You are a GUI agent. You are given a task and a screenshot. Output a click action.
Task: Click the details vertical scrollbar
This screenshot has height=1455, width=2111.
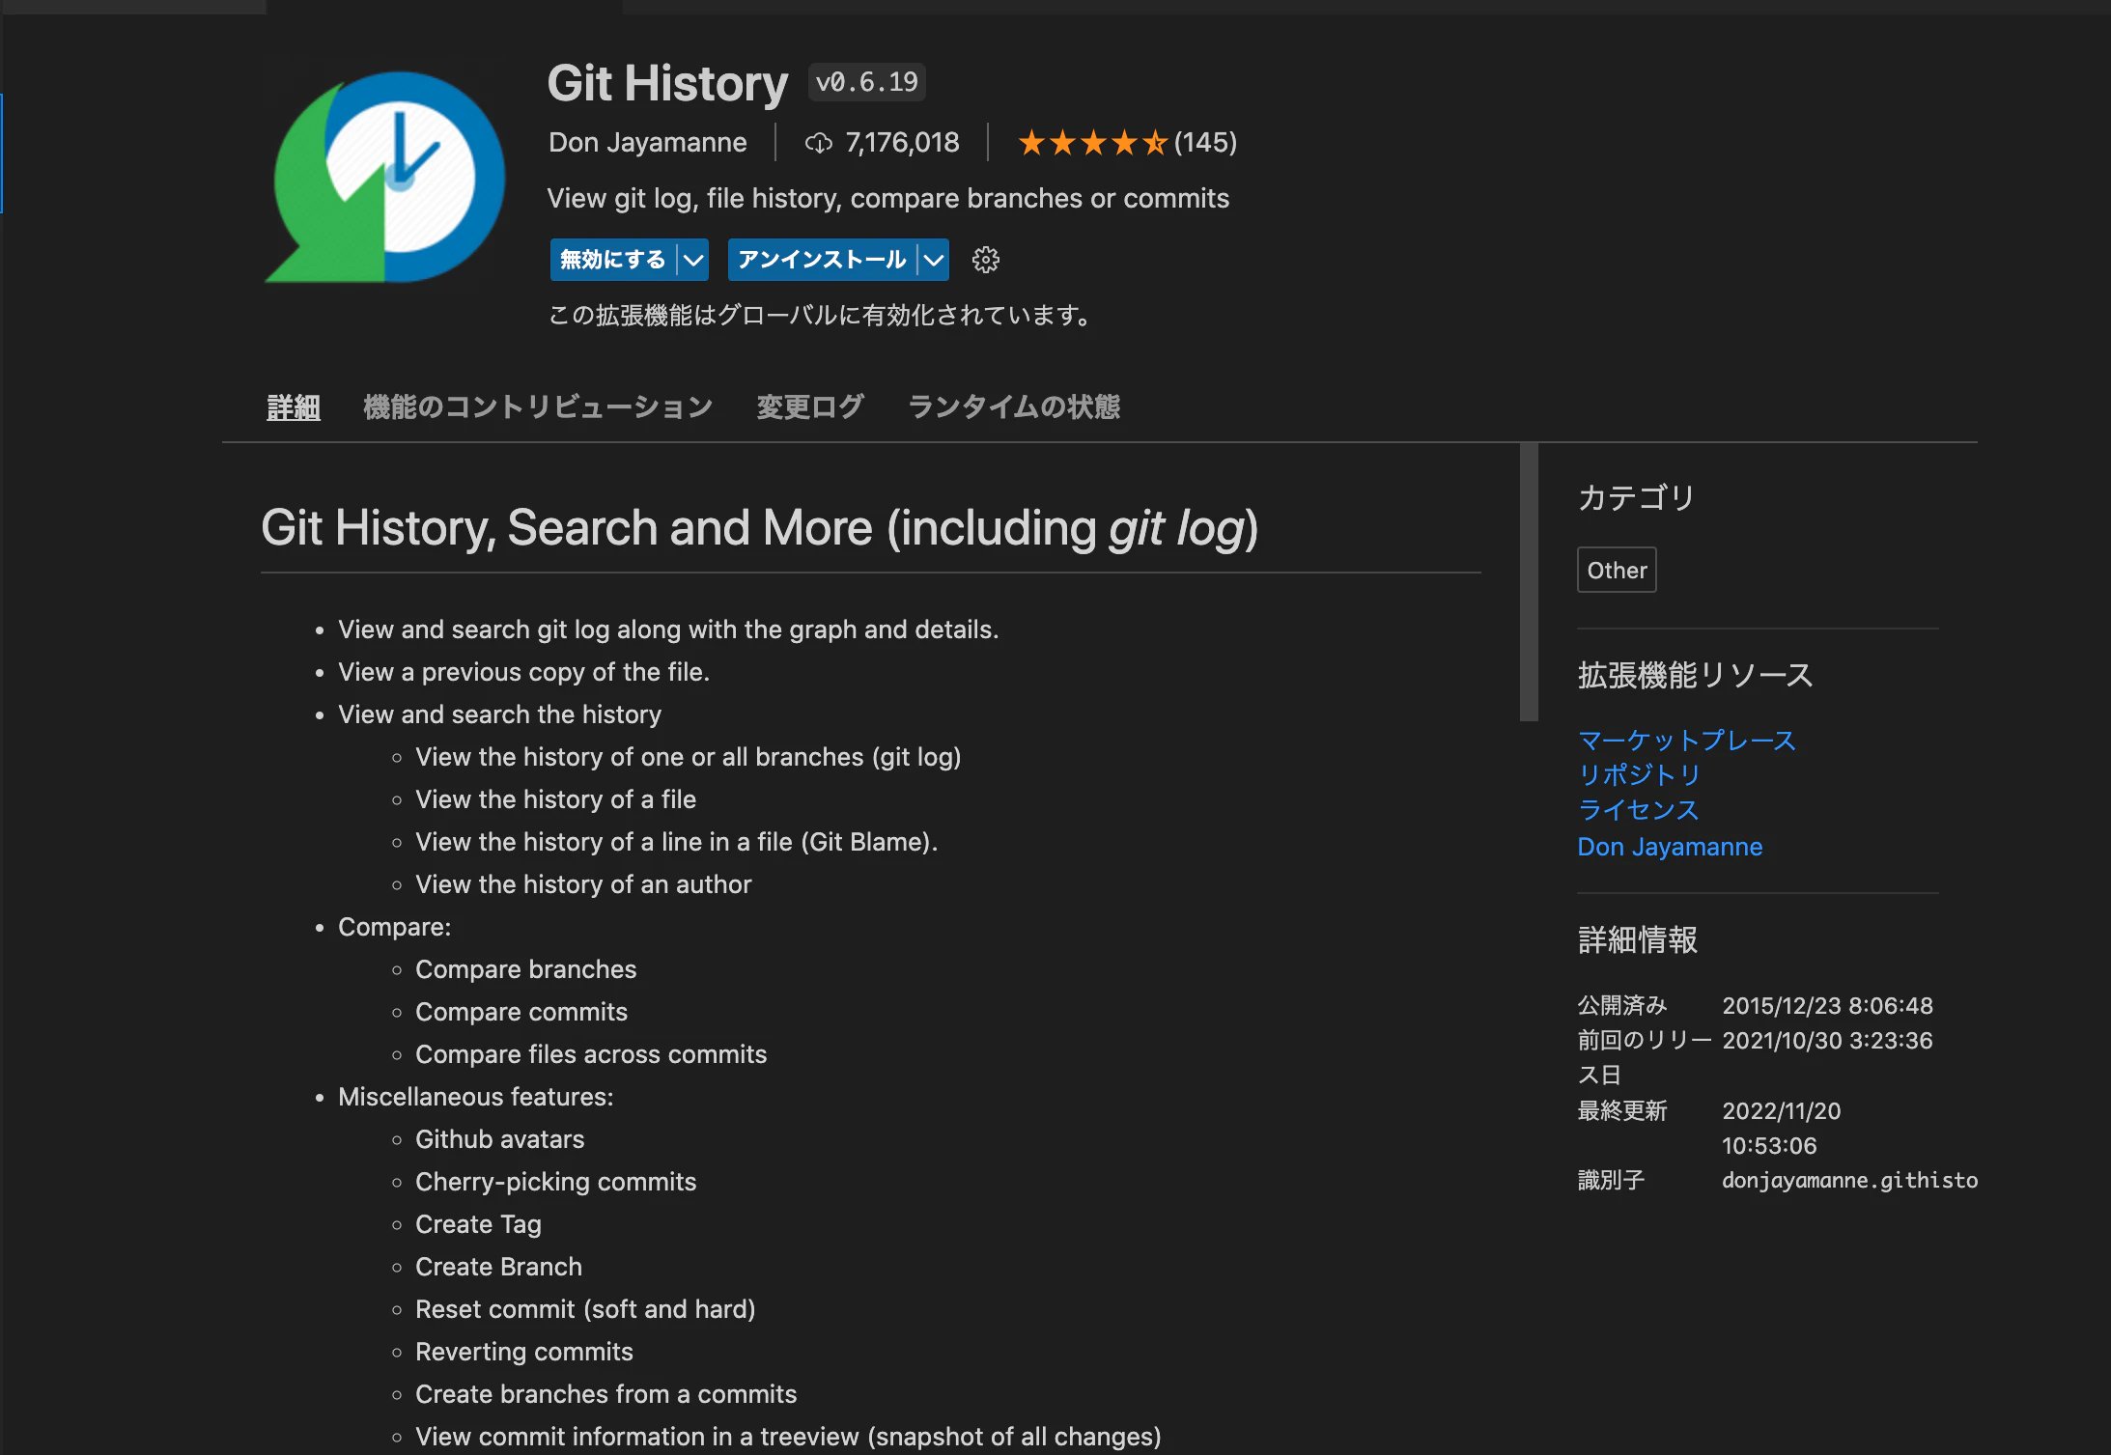tap(1529, 581)
